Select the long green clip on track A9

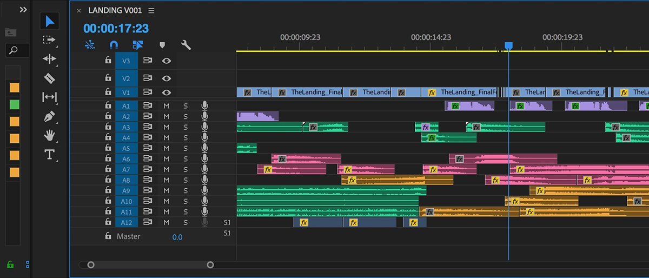(332, 191)
